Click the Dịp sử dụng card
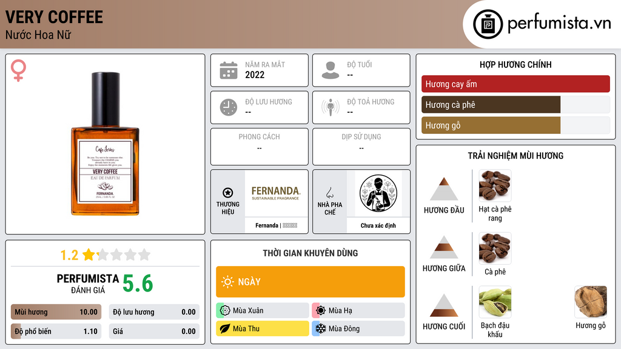Viewport: 621px width, 349px height. [x=361, y=147]
